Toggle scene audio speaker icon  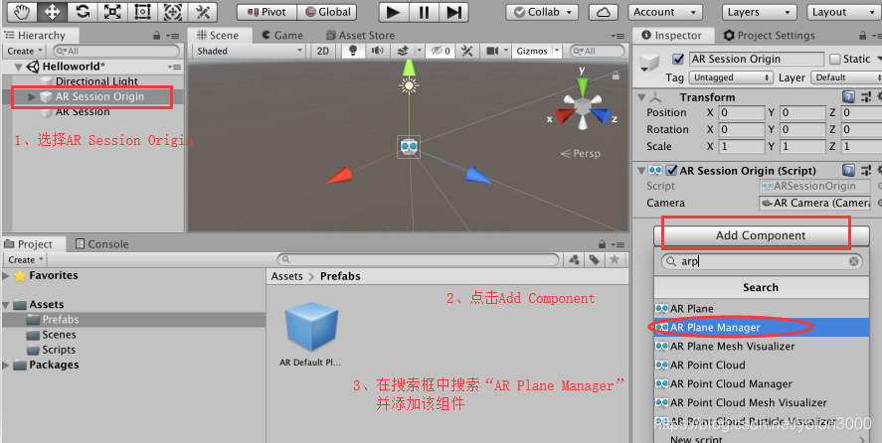[378, 51]
